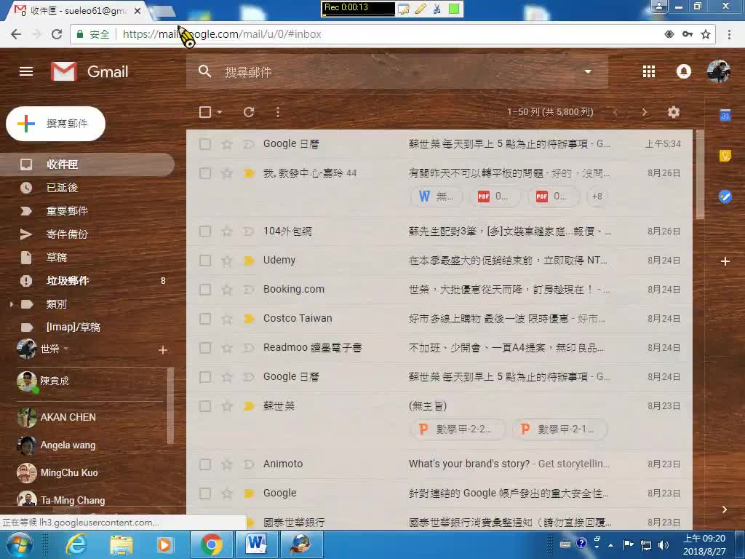745x559 pixels.
Task: Click browser reload button
Action: (57, 34)
